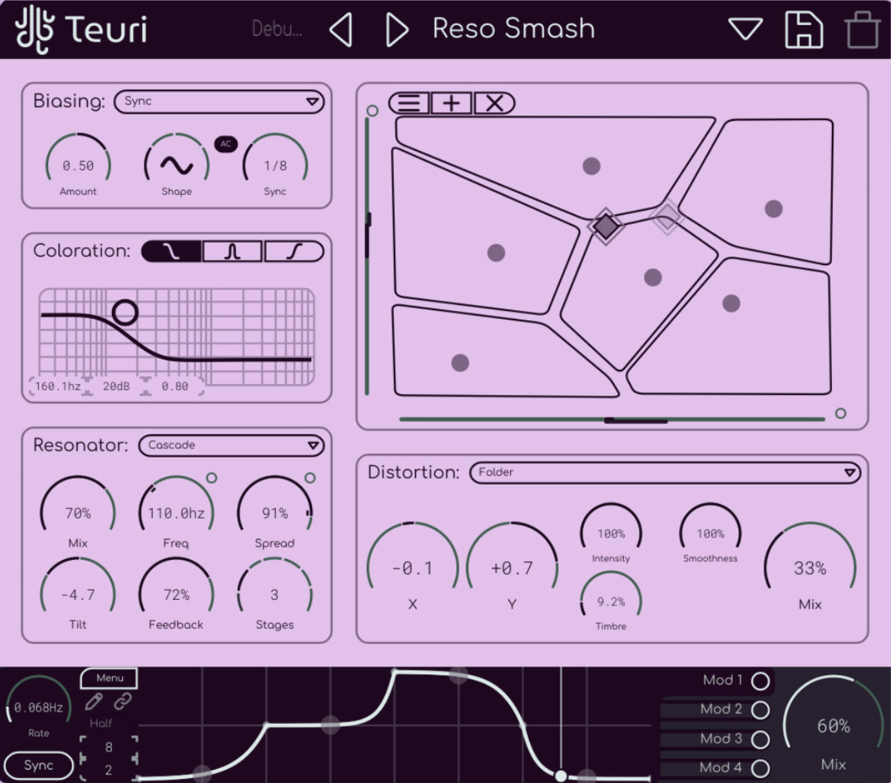Click the 20dB gain value

(116, 386)
